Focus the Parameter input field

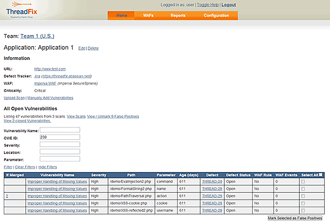tap(60, 159)
